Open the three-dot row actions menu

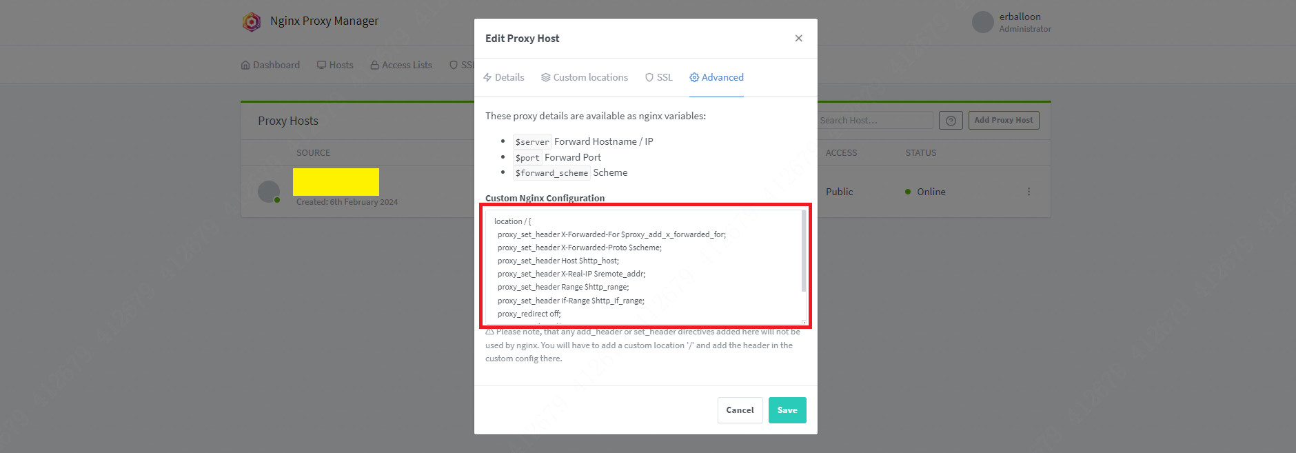[x=1029, y=192]
